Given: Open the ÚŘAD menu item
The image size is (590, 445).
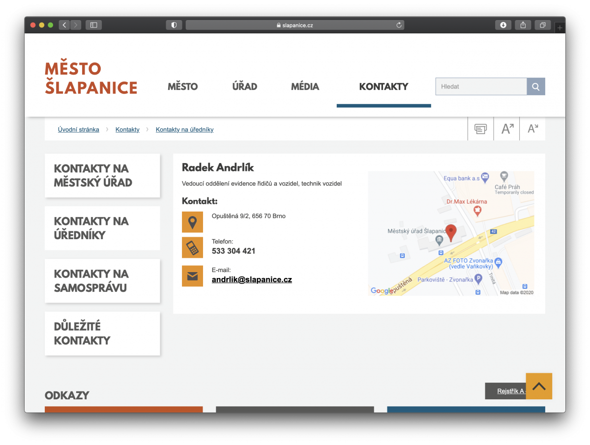Looking at the screenshot, I should coord(244,87).
